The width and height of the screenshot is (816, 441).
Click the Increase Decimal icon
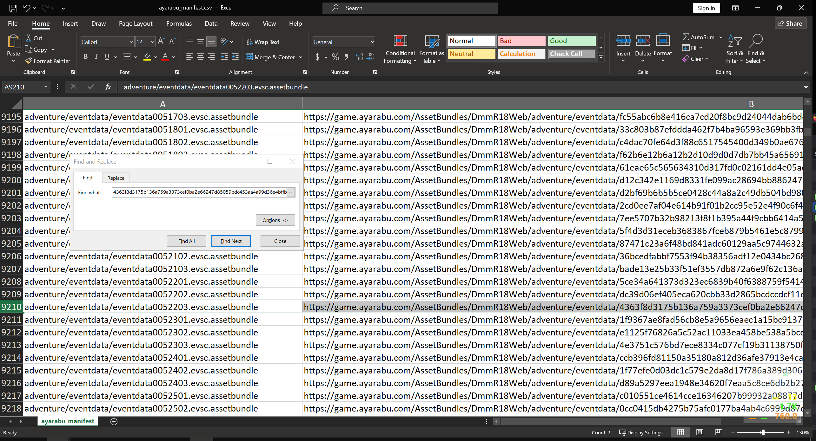tap(359, 57)
